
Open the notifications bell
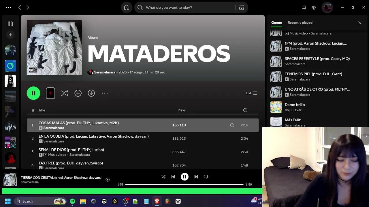304,7
